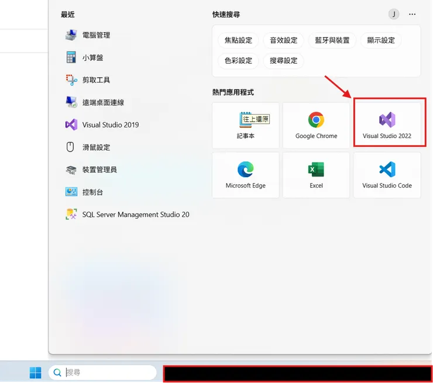Open 控制台 control panel icon
Viewport: 433px width, 383px height.
coord(71,192)
